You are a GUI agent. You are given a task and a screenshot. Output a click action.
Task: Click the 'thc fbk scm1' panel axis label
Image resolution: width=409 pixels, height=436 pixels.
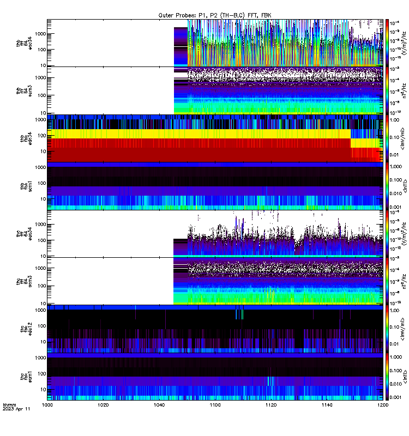click(x=26, y=377)
